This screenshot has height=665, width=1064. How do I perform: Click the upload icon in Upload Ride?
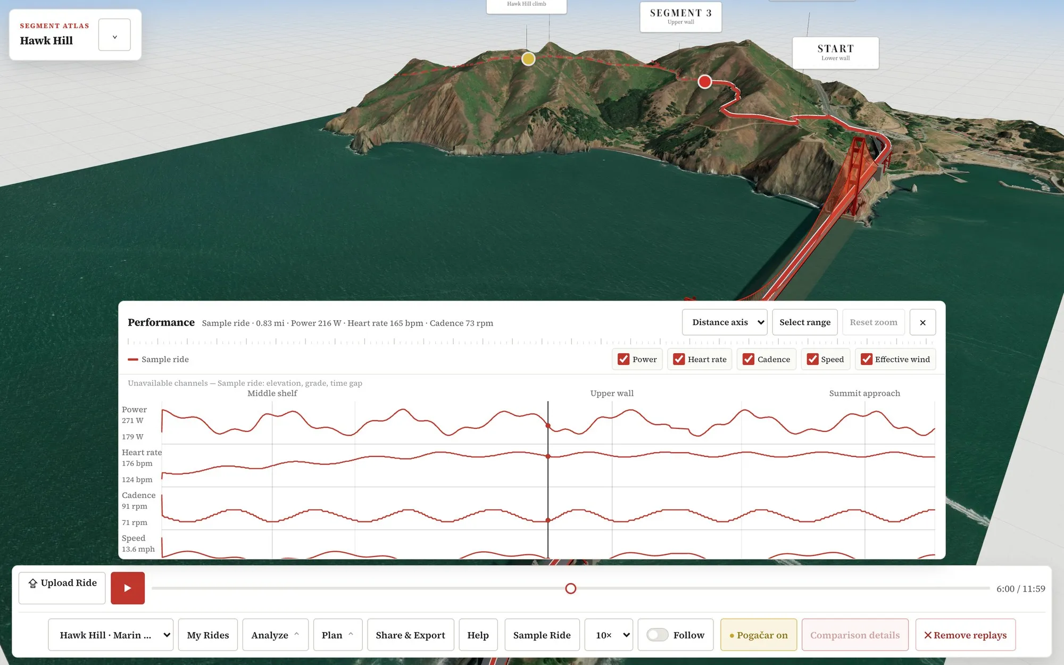click(x=32, y=583)
